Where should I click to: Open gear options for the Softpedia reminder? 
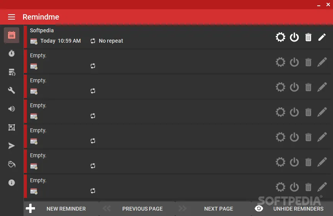coord(280,37)
